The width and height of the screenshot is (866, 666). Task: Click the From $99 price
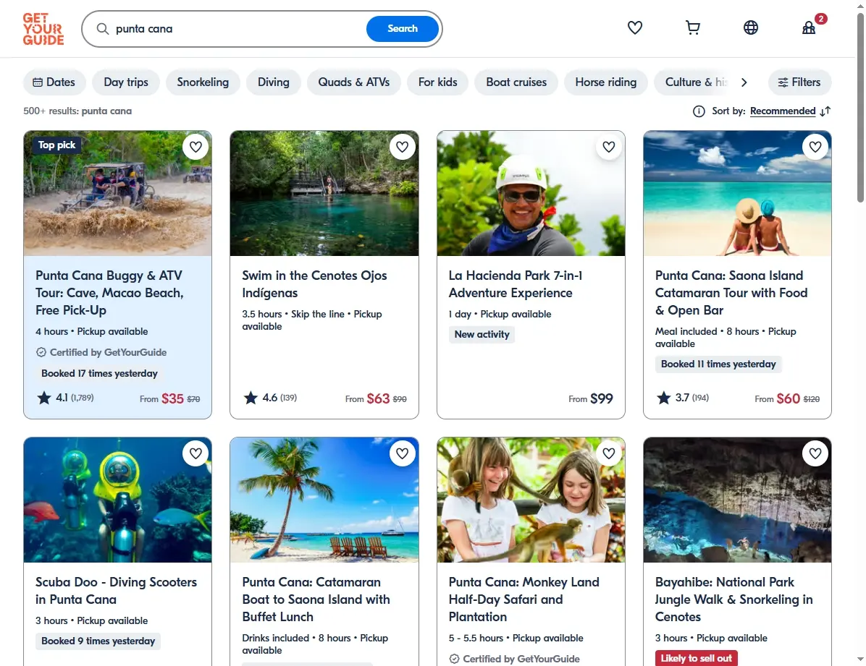590,398
